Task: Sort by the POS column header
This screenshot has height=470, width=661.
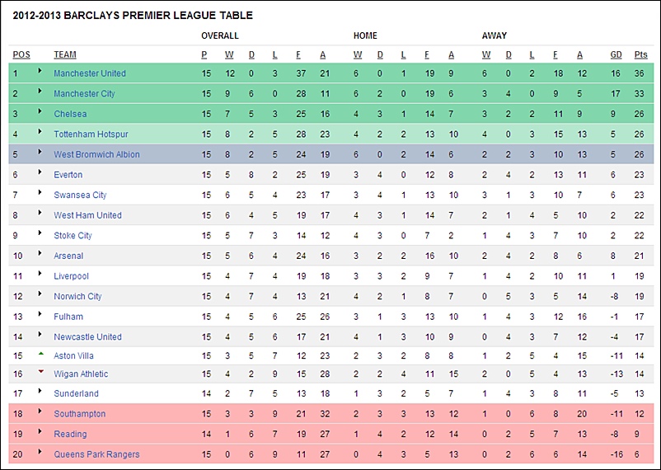Action: point(21,54)
